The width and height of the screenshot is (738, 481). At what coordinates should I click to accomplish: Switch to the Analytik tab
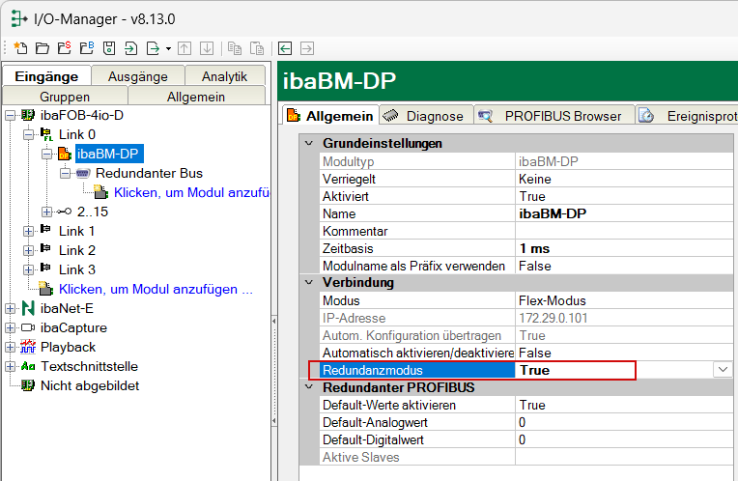coord(224,76)
